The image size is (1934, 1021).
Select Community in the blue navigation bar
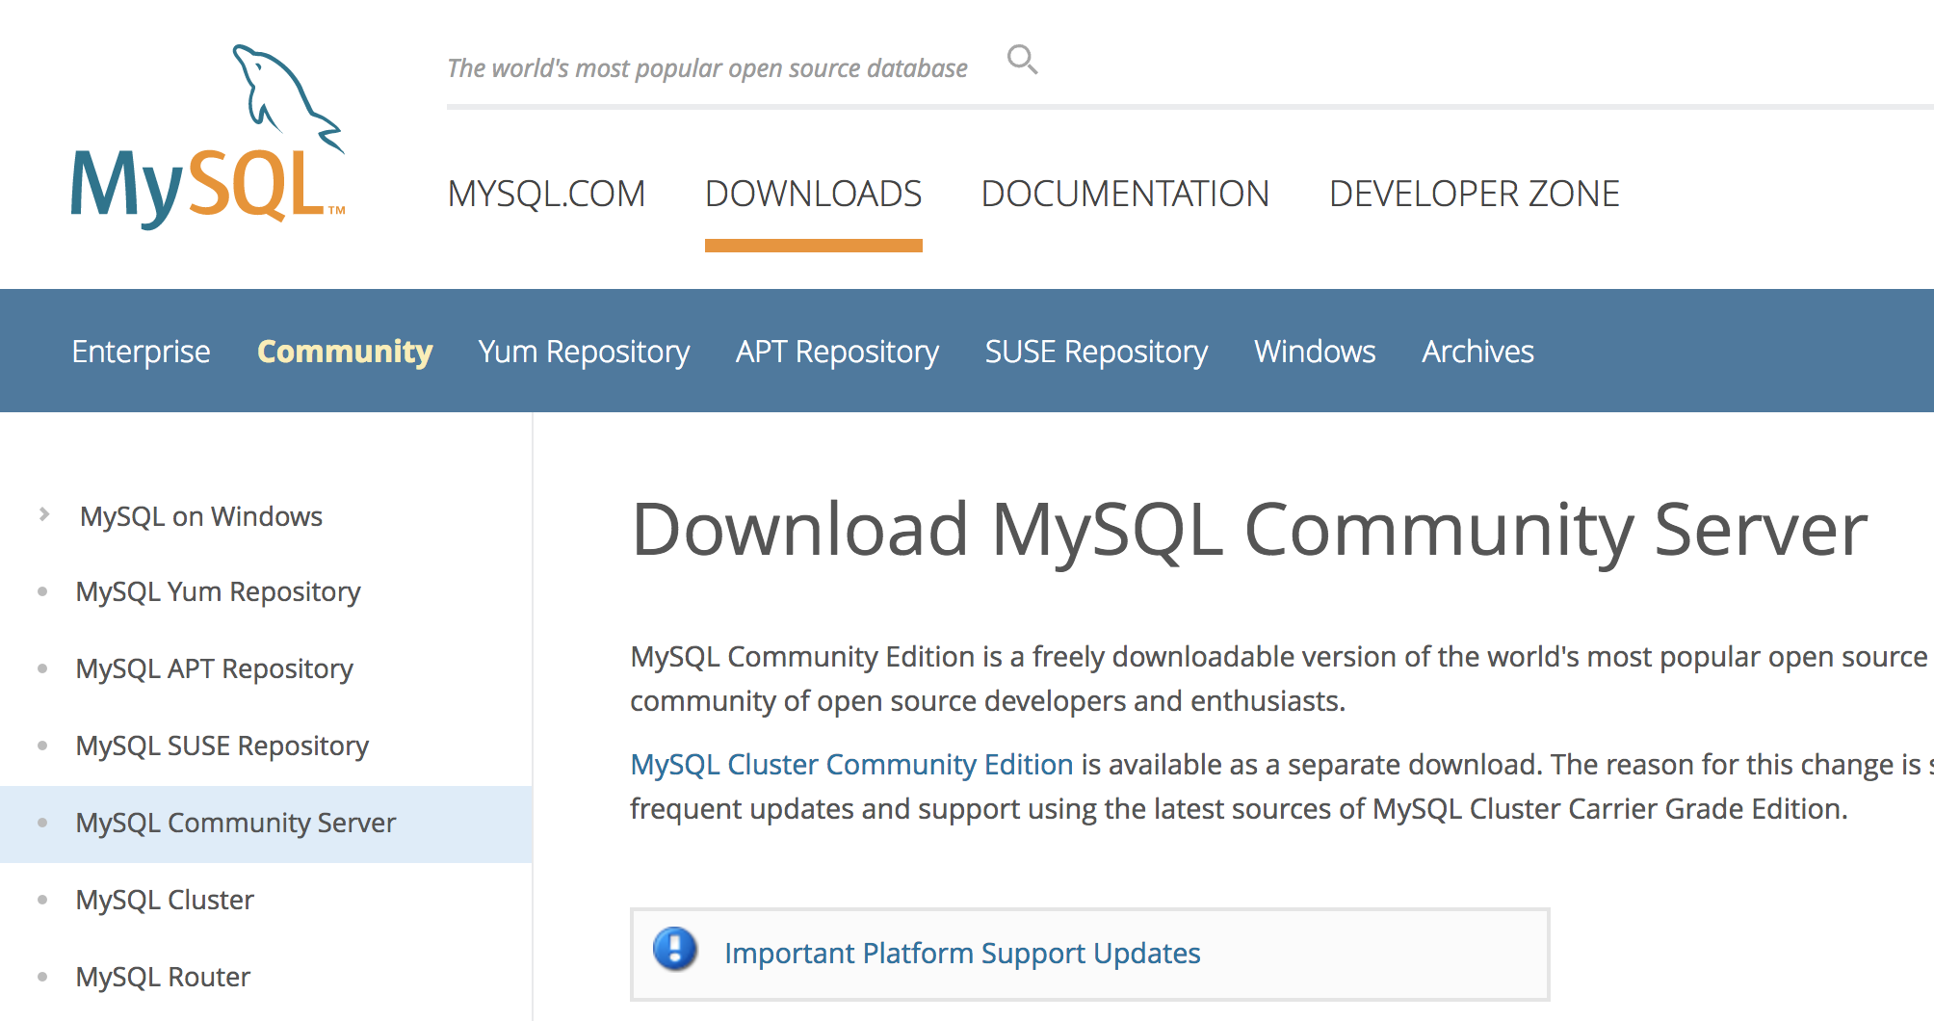(345, 352)
